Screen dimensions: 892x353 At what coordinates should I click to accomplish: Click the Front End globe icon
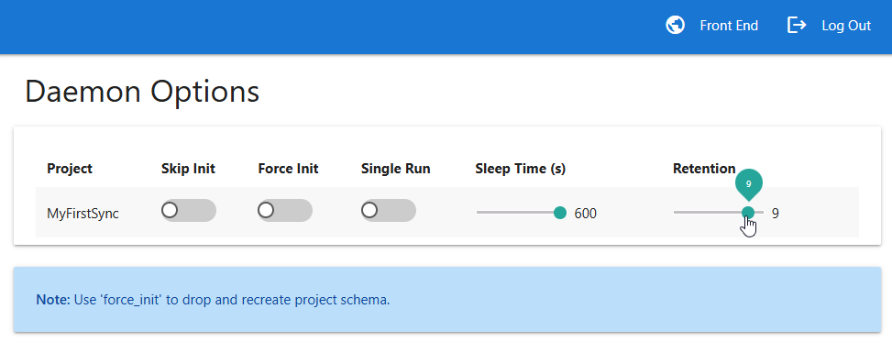tap(676, 25)
